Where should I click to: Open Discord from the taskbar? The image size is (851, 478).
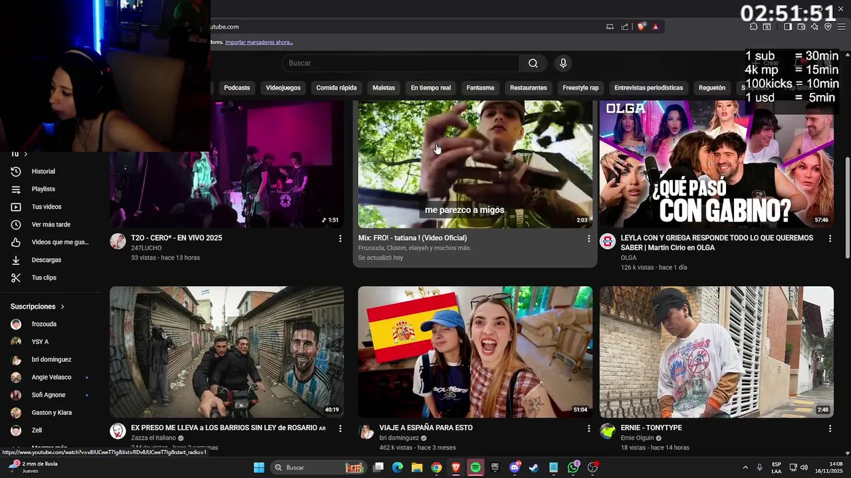[515, 467]
